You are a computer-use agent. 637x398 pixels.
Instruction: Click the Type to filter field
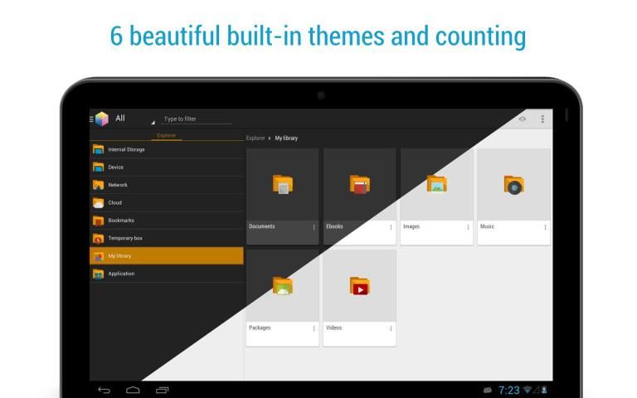[196, 119]
